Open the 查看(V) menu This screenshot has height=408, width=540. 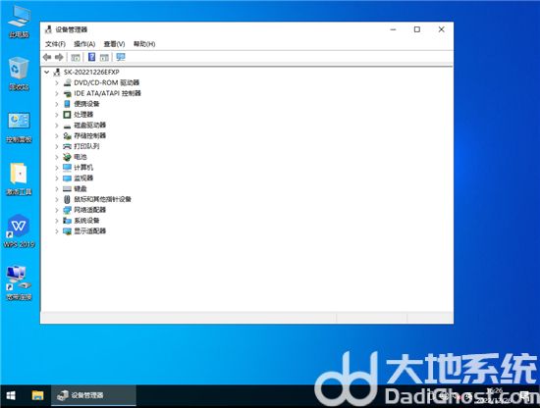click(x=114, y=44)
